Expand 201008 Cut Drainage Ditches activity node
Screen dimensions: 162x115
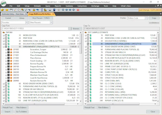[x=6, y=53]
